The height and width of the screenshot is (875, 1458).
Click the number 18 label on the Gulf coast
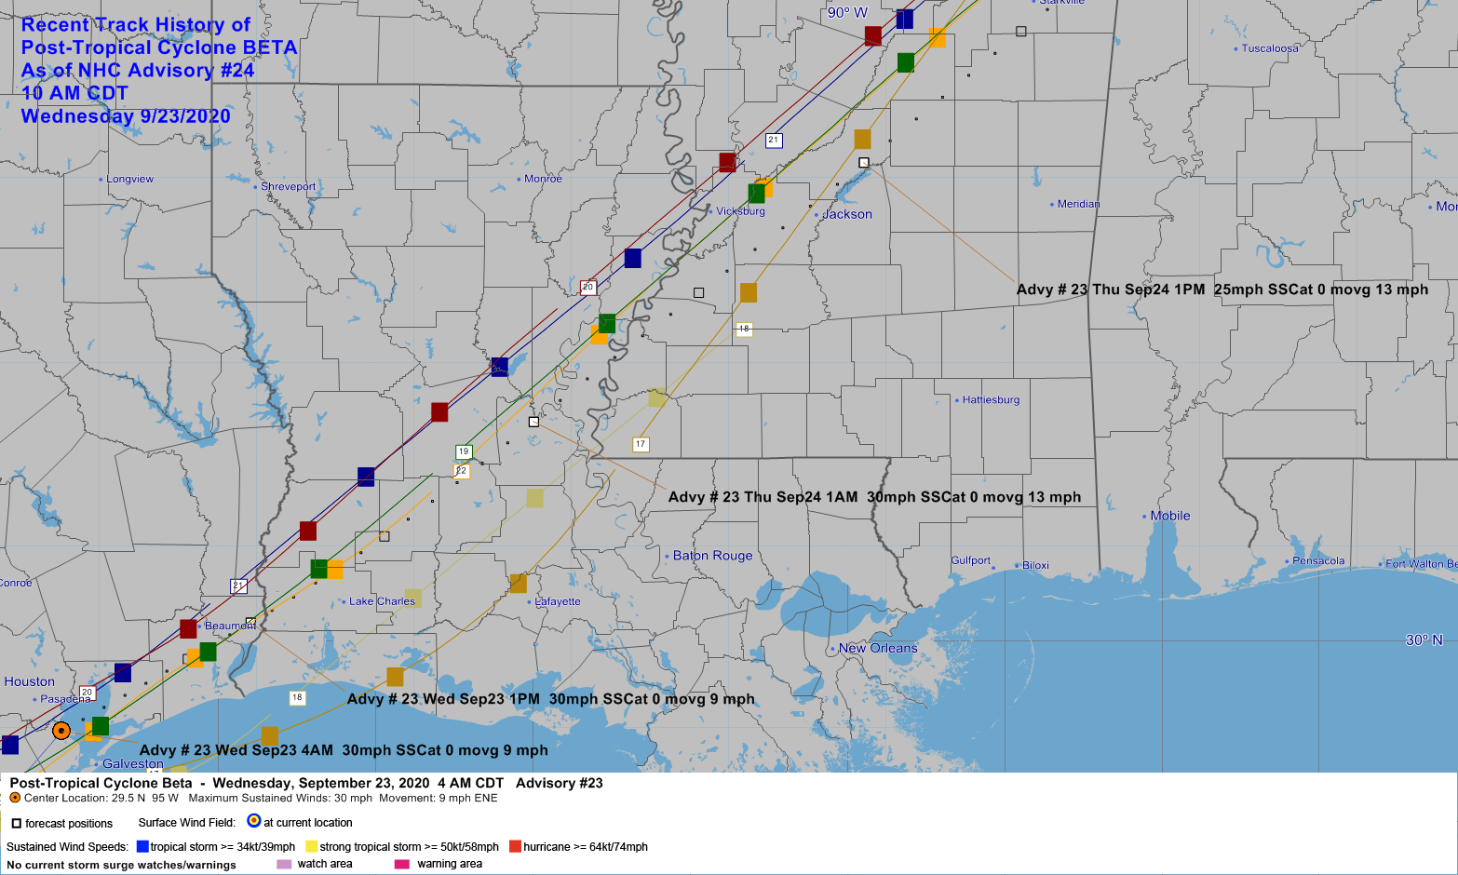297,697
